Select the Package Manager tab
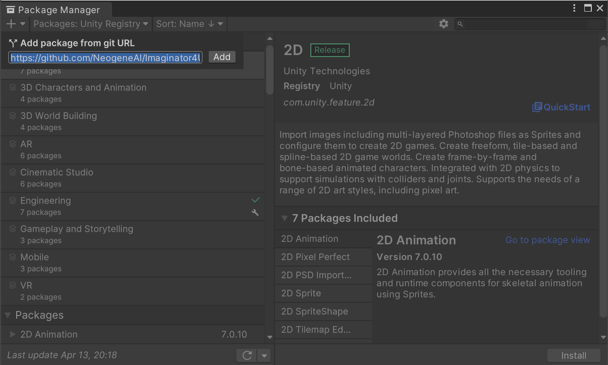Screen dimensions: 608x365 coord(57,10)
